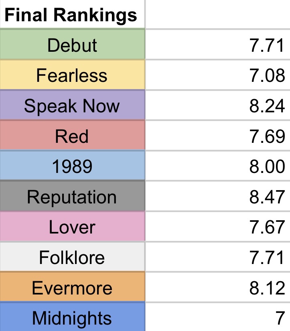Viewport: 290px width, 331px height.
Task: Select the Folklore cell
Action: click(72, 258)
